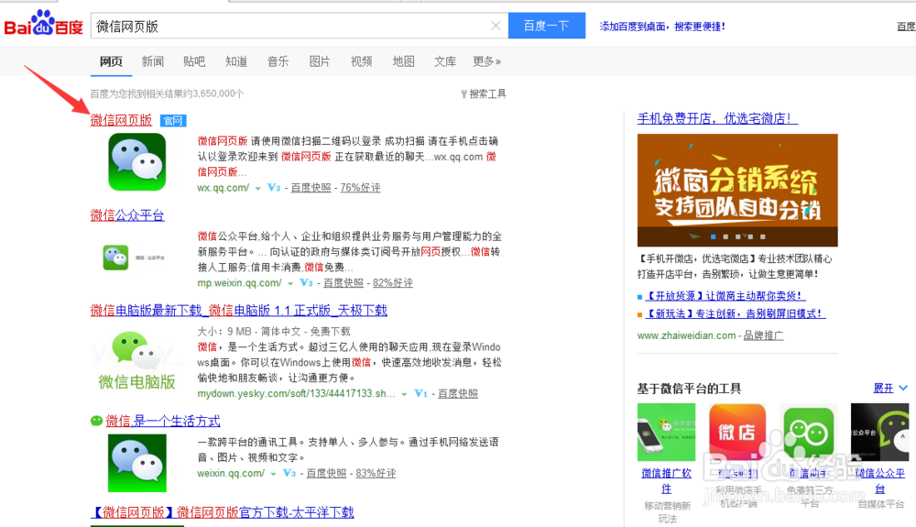Open ad link 手机免费开店,优选宅微店!
Image resolution: width=916 pixels, height=527 pixels.
(x=717, y=118)
